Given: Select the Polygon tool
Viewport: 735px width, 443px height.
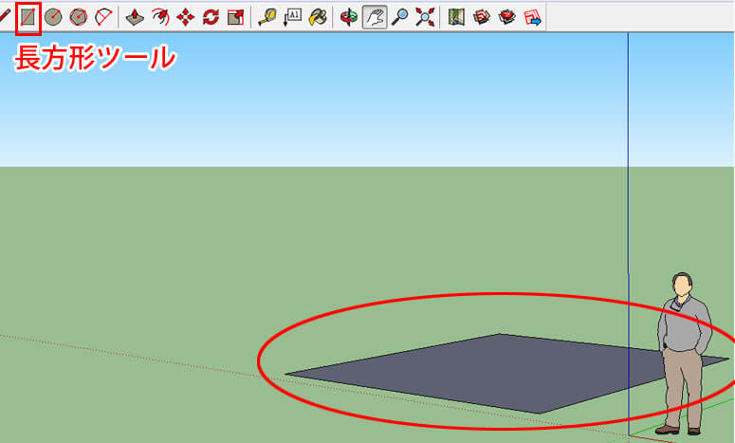Looking at the screenshot, I should click(79, 18).
